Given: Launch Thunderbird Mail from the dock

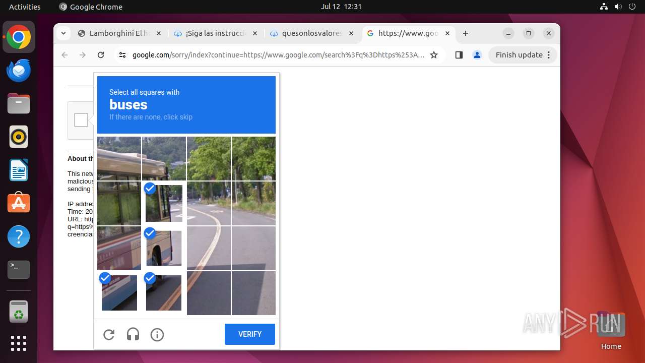Looking at the screenshot, I should 19,71.
